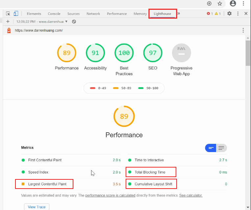Click the 0 ms blocking time value
This screenshot has height=210, width=251.
point(223,172)
